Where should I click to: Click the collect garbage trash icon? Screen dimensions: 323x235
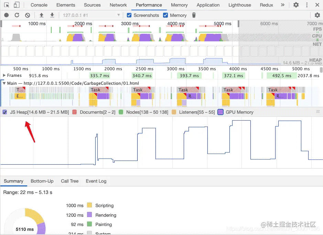(194, 15)
